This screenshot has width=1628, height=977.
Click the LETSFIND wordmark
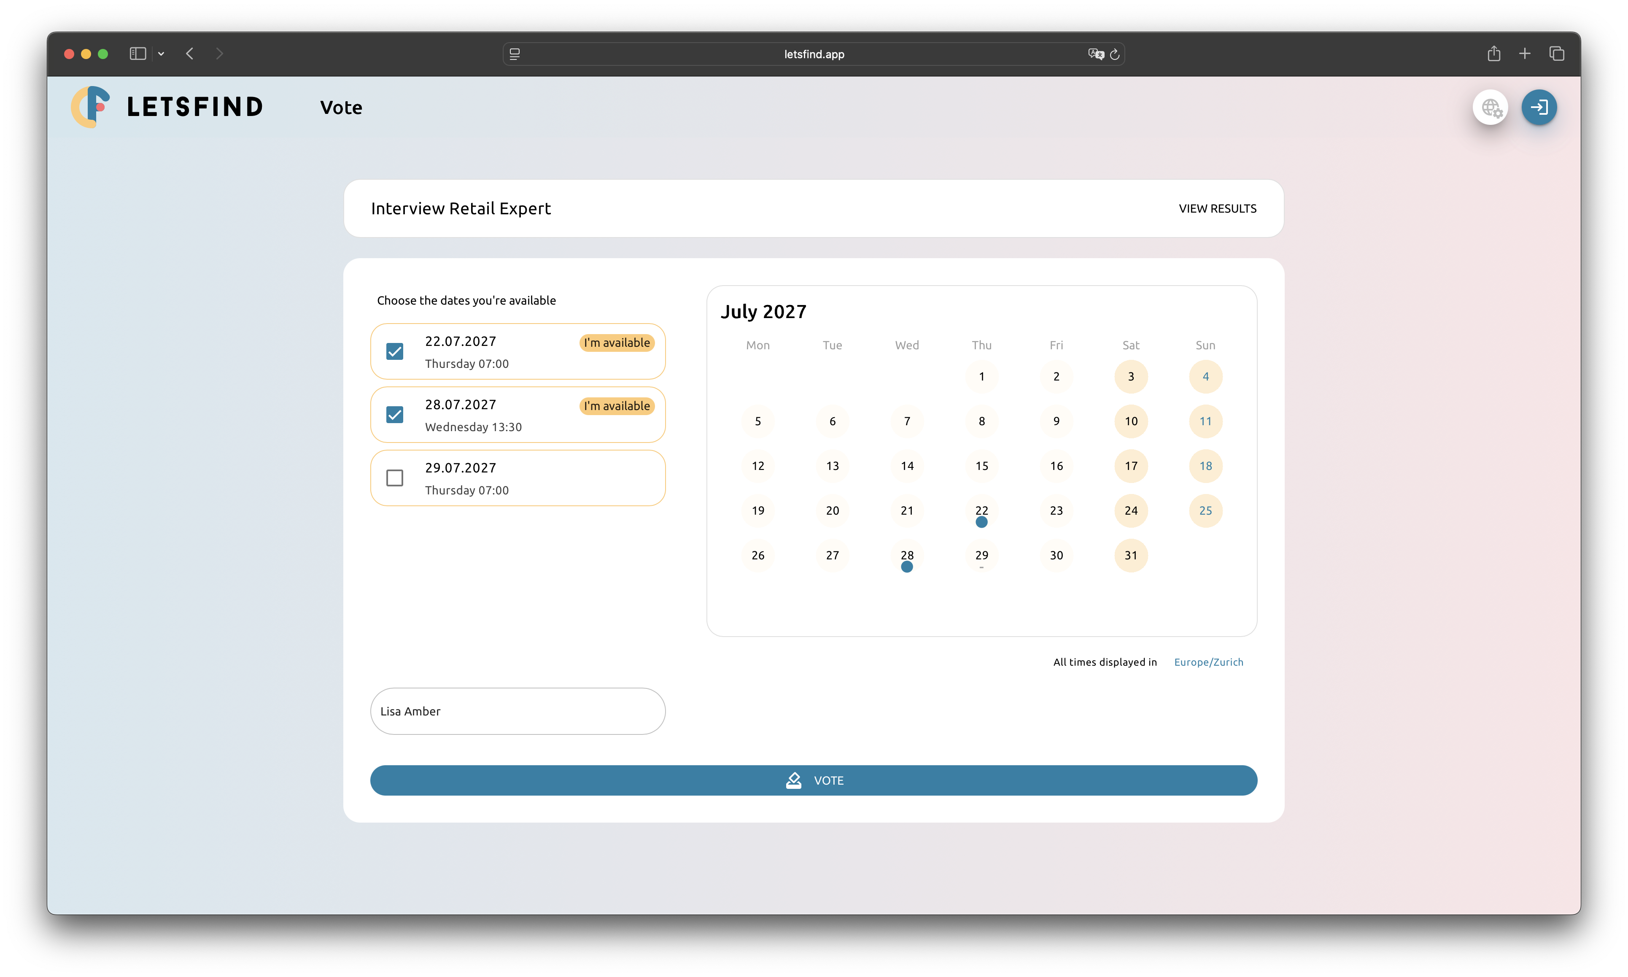[195, 107]
